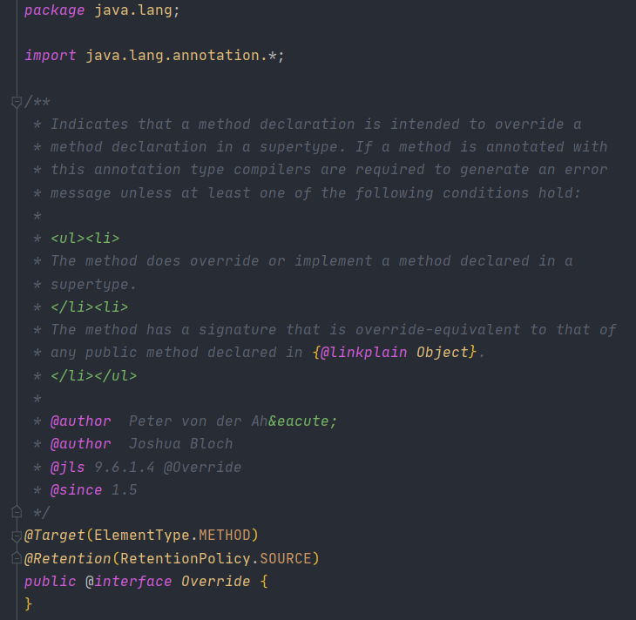Click the opening <ul><li> HTML tag
Image resolution: width=636 pixels, height=620 pixels.
pos(85,238)
